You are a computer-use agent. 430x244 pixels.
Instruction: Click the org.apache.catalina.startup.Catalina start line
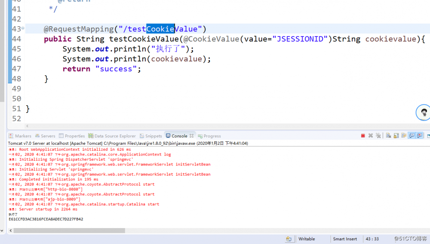pos(84,204)
